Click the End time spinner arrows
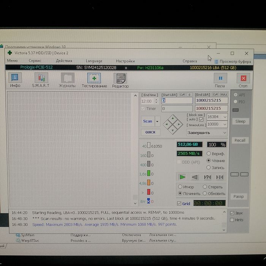 [156, 101]
